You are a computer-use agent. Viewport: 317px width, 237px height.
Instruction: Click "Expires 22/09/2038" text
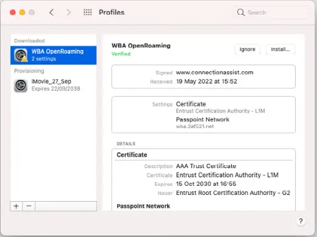coord(55,89)
